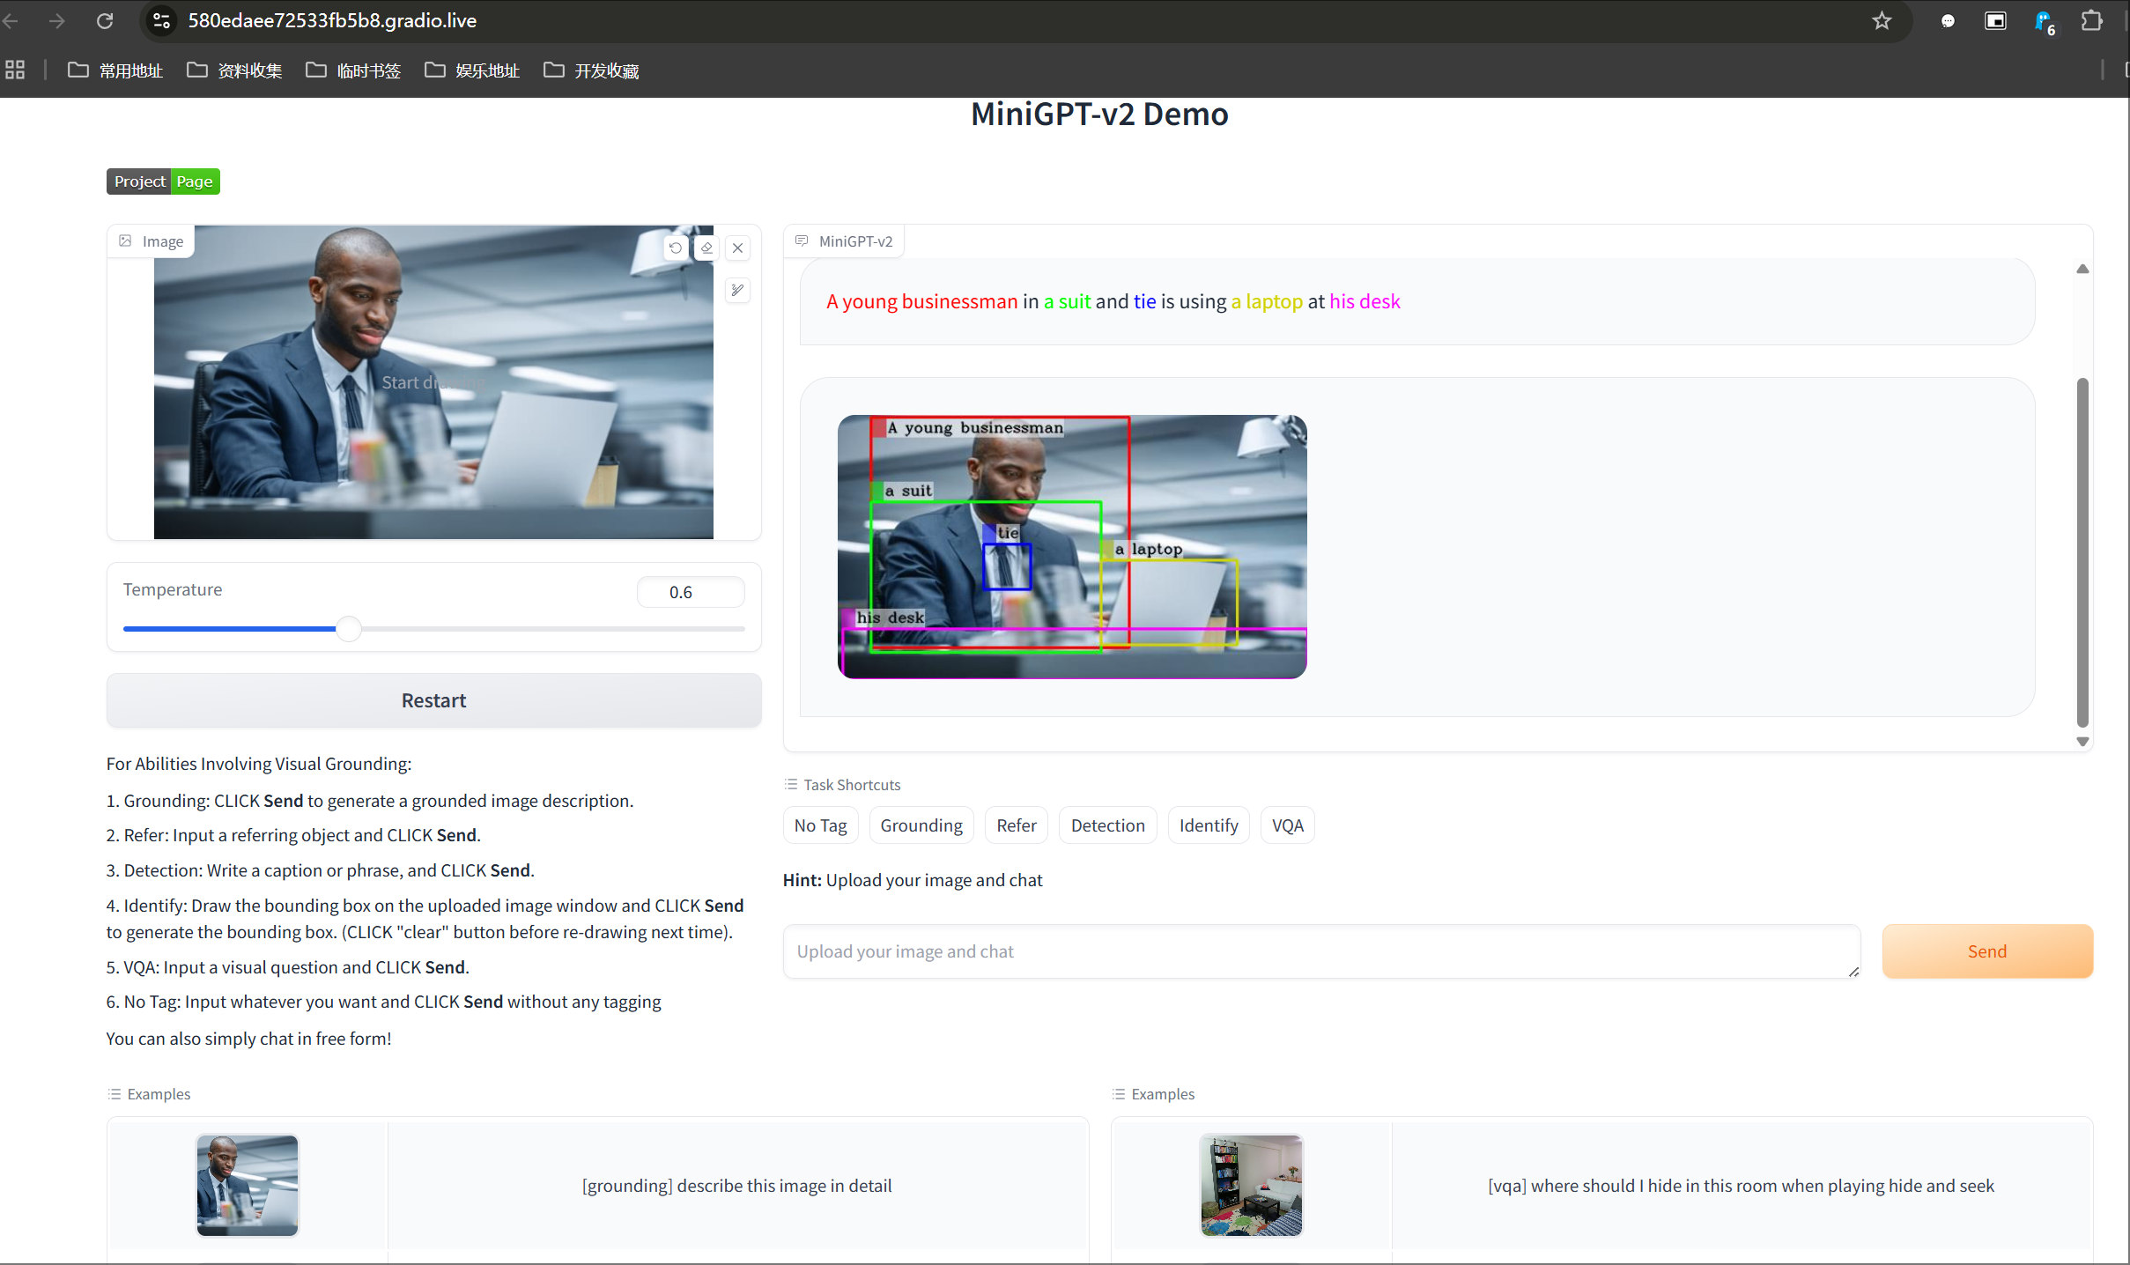This screenshot has width=2130, height=1265.
Task: Click the orange Send button
Action: tap(1987, 951)
